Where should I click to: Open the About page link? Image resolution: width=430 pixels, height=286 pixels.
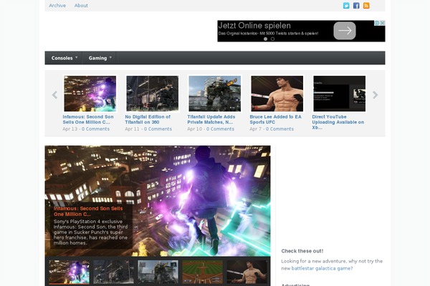point(81,6)
